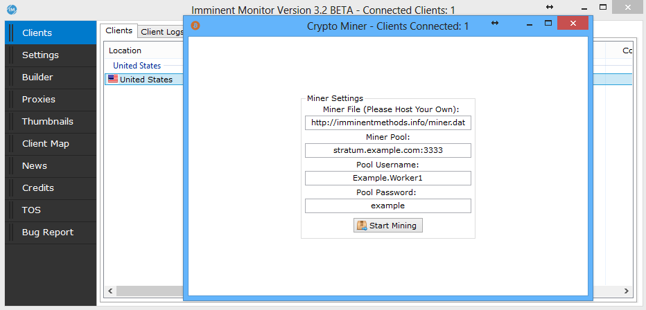The width and height of the screenshot is (646, 310).
Task: Click the Start Mining button
Action: point(387,226)
